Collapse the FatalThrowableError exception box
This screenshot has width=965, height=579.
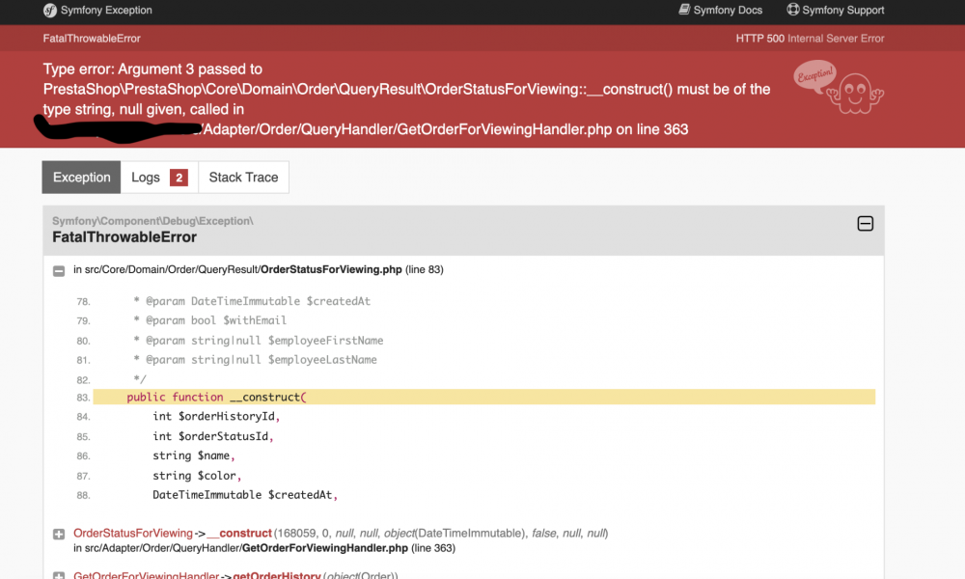[866, 224]
